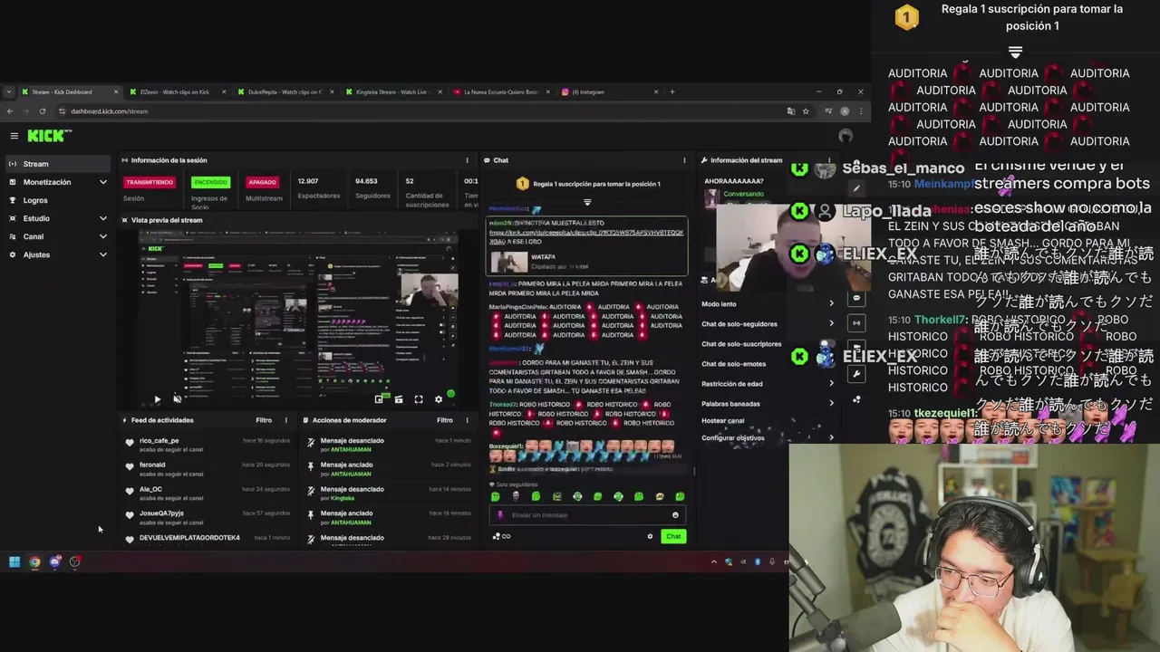
Task: Open Palabras baneadas setting
Action: coord(768,404)
